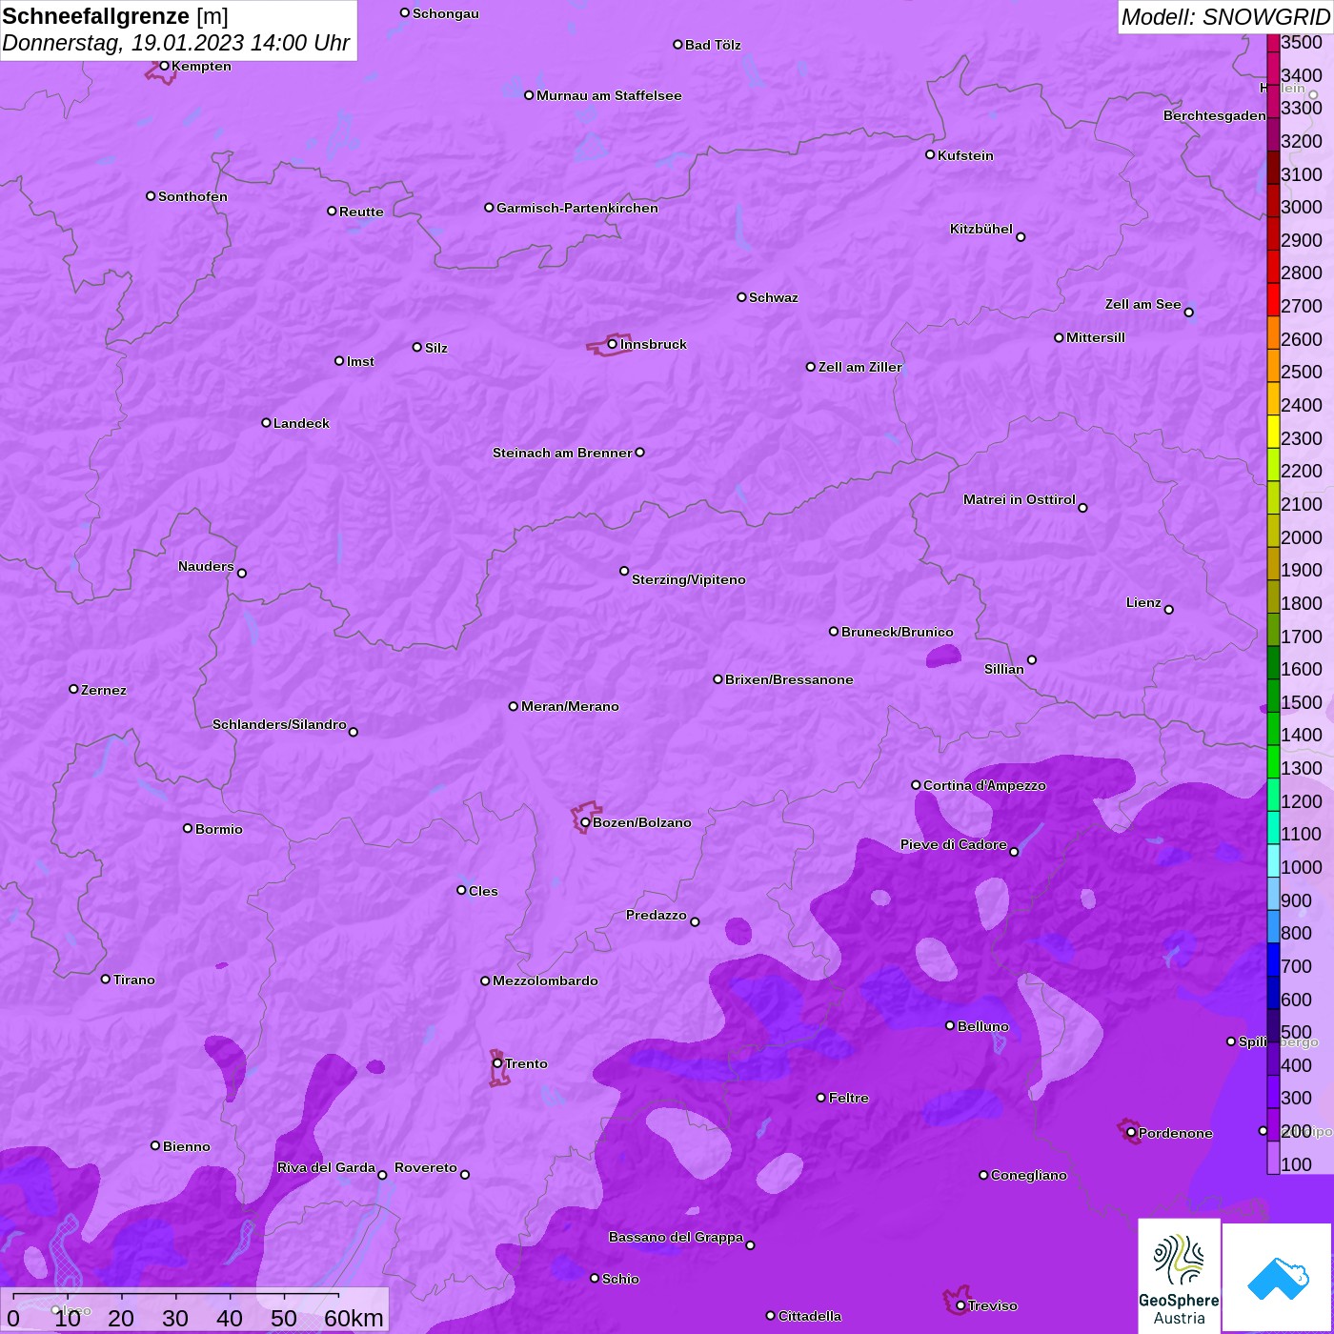1334x1334 pixels.
Task: Click the "Schneefallgrenze [m]" title
Action: click(115, 17)
